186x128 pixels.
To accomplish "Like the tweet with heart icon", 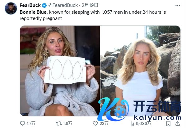I will [x=95, y=124].
